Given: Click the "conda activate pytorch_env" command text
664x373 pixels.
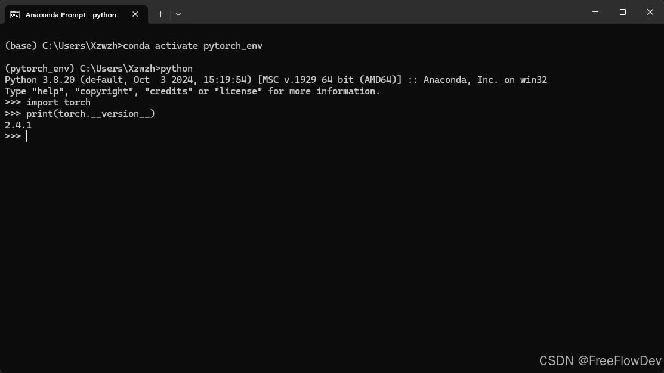Looking at the screenshot, I should [193, 46].
